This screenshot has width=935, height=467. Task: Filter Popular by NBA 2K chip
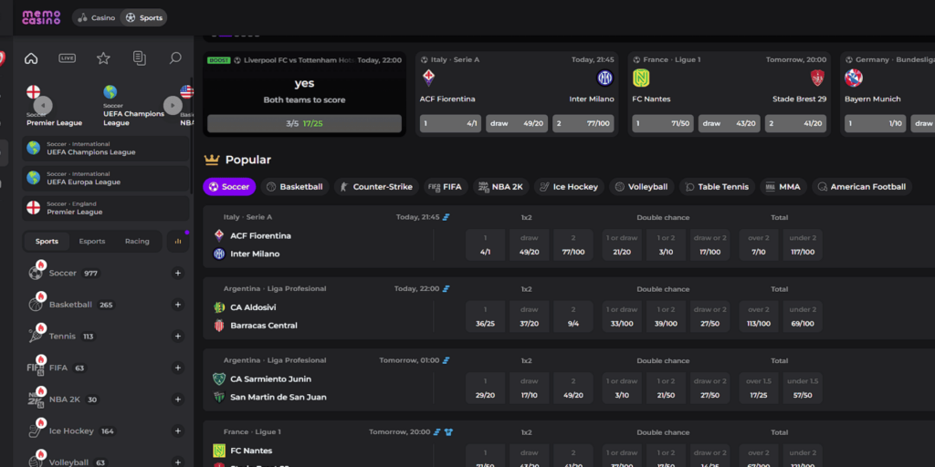coord(501,187)
